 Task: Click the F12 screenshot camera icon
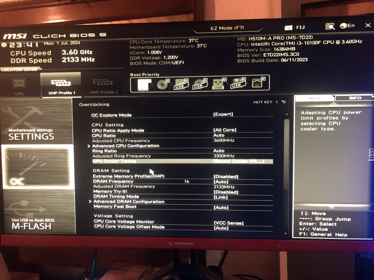pyautogui.click(x=289, y=27)
